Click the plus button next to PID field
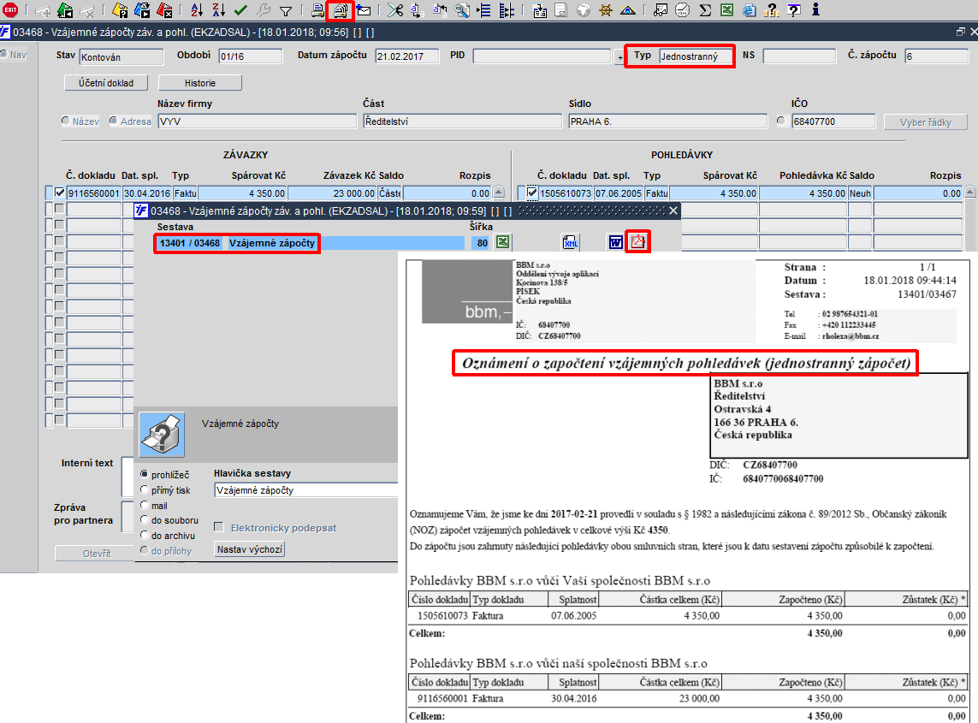Viewport: 978px width, 723px height. point(620,57)
